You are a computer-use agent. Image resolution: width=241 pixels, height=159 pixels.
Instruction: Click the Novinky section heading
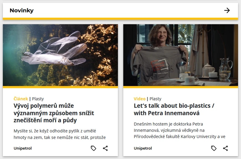point(22,11)
